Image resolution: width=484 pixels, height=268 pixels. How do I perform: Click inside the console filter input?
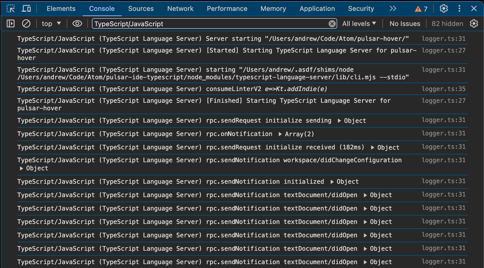click(195, 23)
